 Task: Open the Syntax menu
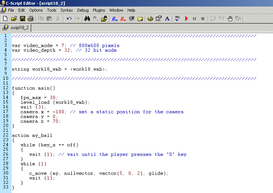(x=67, y=10)
